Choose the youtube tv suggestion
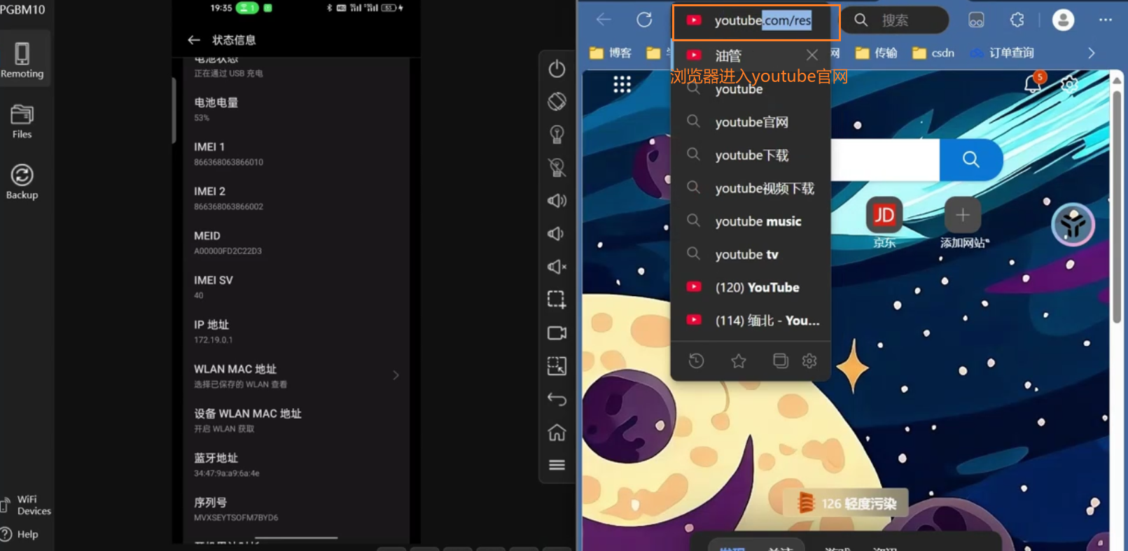 751,254
